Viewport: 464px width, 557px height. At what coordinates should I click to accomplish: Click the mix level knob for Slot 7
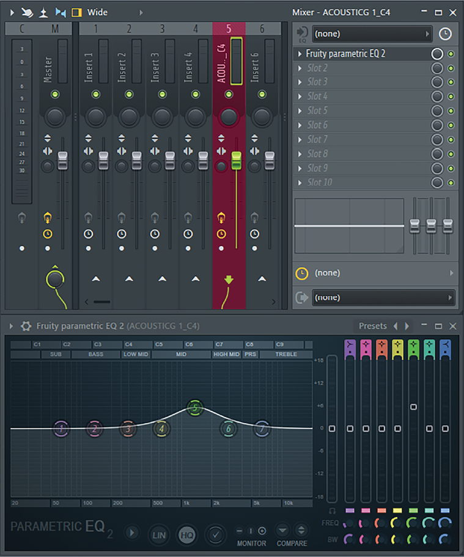click(437, 140)
